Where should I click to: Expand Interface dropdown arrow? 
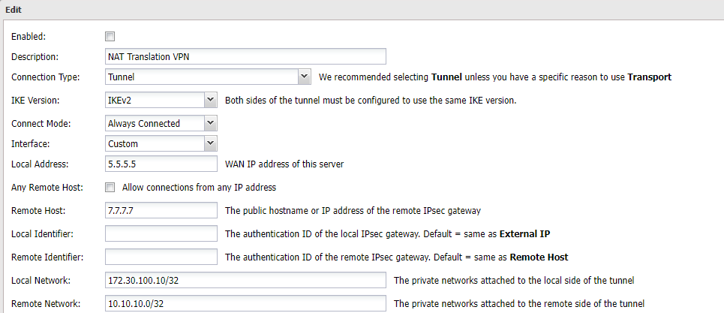pyautogui.click(x=211, y=143)
